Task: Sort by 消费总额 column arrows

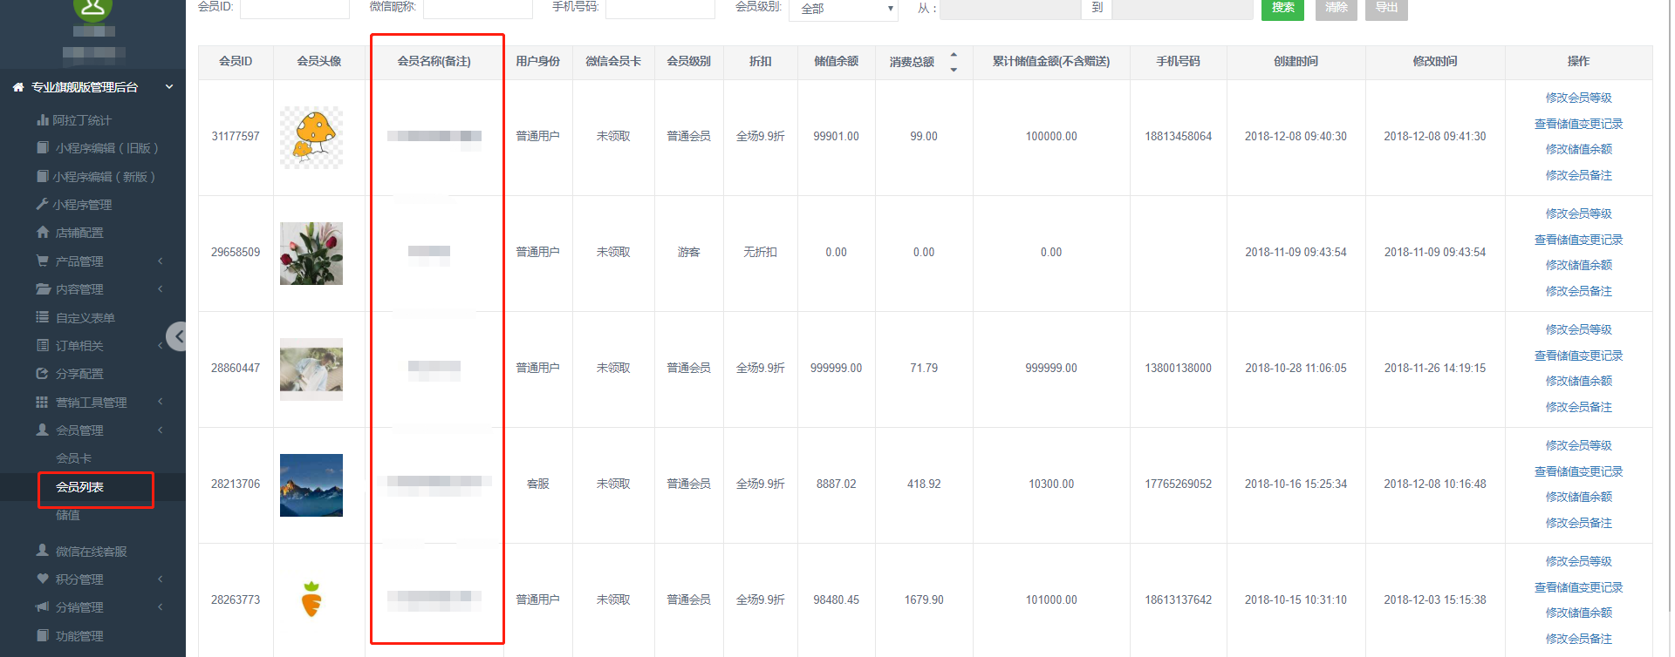Action: [954, 62]
